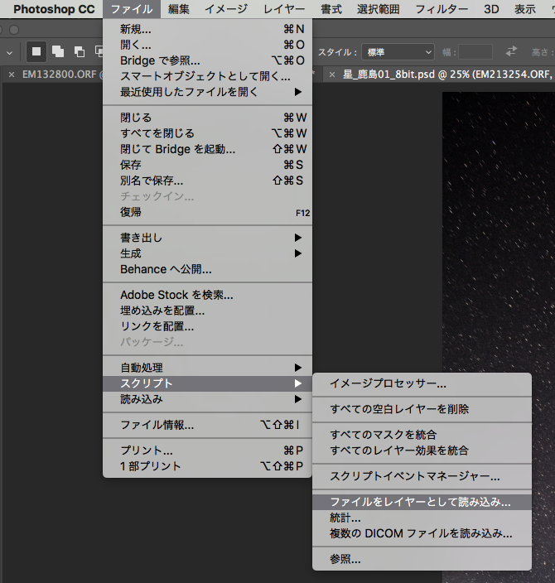The width and height of the screenshot is (555, 583).
Task: Choose すべてのレイヤー効果を統合
Action: pyautogui.click(x=422, y=450)
